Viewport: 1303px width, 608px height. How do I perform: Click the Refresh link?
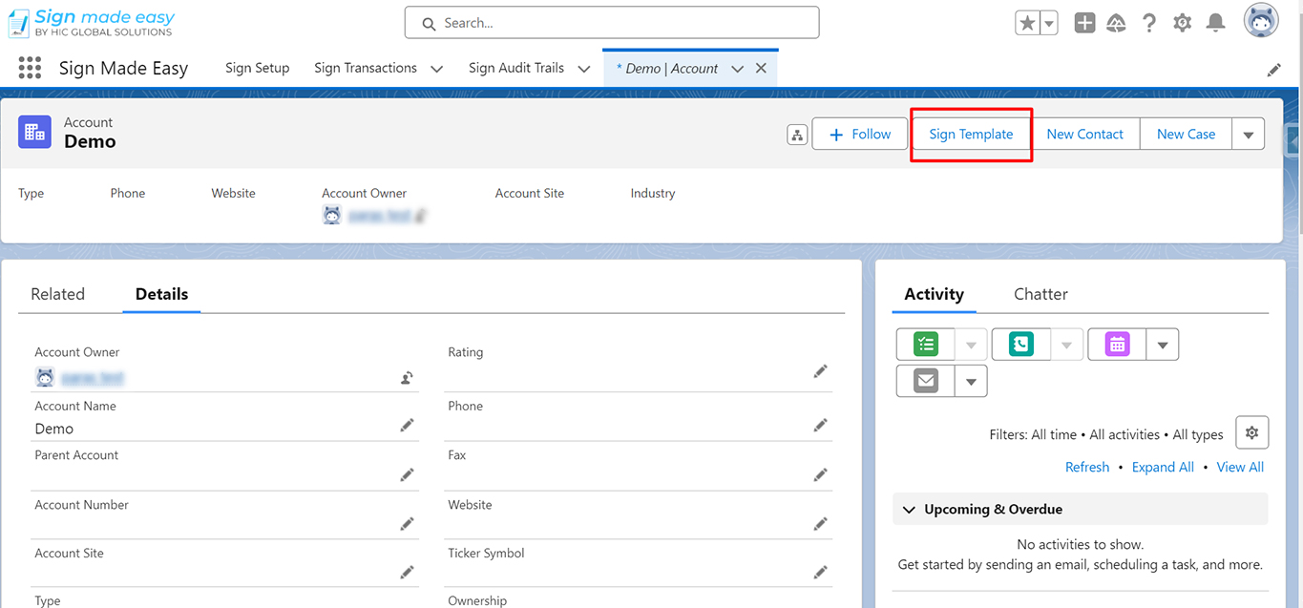click(x=1087, y=467)
